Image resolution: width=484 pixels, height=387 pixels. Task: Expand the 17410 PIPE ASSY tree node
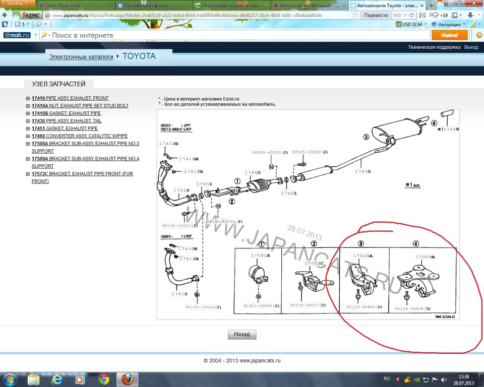[x=28, y=98]
